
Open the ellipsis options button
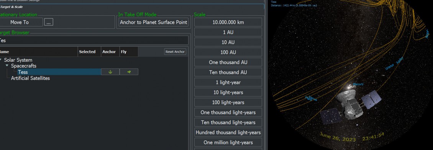tap(48, 22)
